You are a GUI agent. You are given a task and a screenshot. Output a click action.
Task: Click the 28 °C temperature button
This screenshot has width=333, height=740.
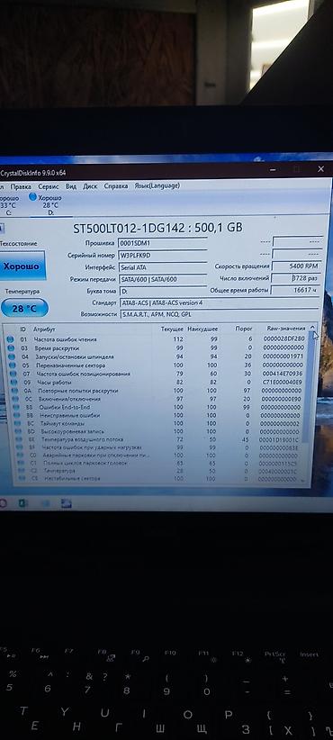[24, 309]
